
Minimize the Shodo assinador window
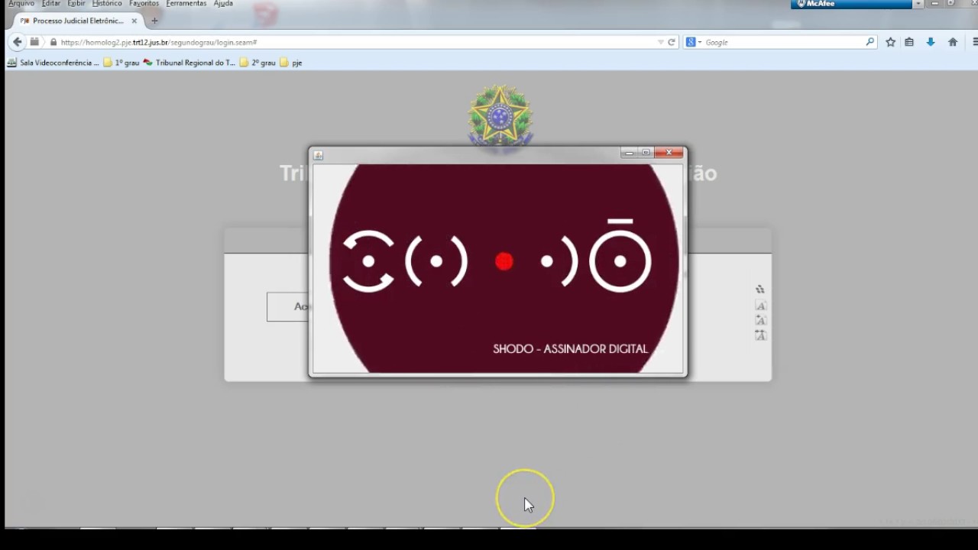pyautogui.click(x=629, y=153)
